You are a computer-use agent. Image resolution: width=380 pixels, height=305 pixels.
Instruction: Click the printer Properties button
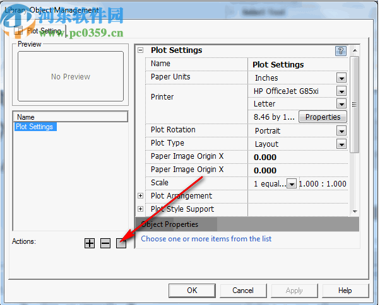point(323,117)
